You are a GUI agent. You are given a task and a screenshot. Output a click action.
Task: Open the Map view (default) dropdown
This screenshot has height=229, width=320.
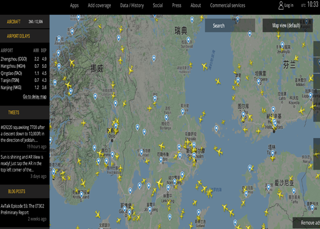pyautogui.click(x=288, y=26)
